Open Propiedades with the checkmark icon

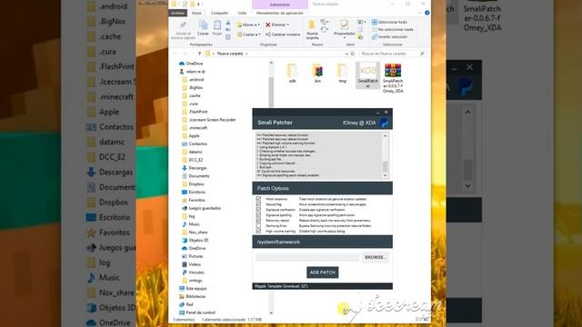[344, 25]
